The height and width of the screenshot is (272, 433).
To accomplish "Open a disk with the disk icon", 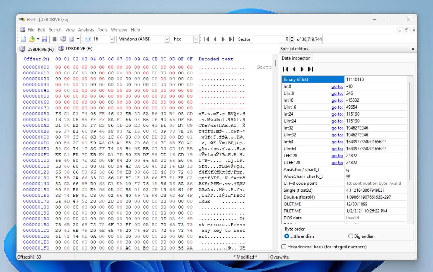I will [55, 39].
